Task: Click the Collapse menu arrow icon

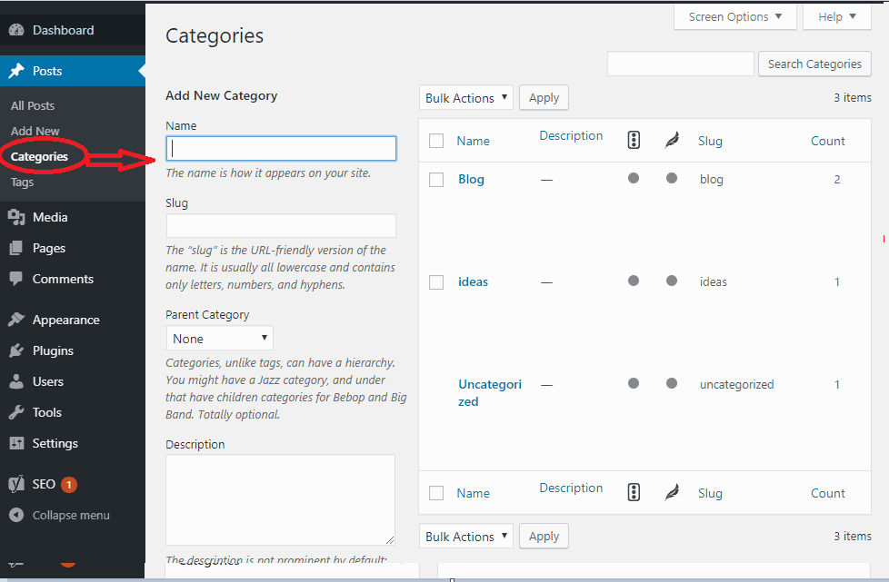Action: point(16,515)
